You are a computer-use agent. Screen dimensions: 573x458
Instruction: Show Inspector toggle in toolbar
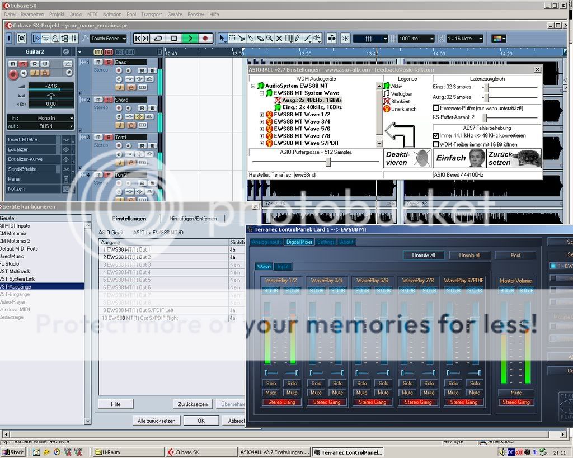click(x=36, y=39)
